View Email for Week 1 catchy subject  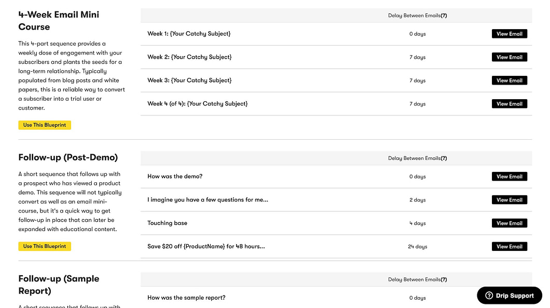[x=509, y=33]
